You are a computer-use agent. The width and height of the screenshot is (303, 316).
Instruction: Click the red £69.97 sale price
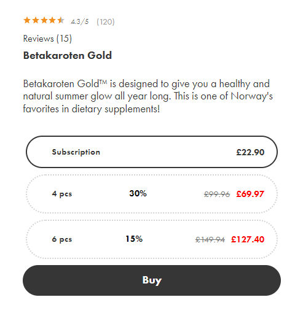[x=250, y=194]
